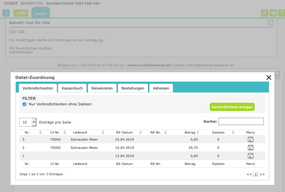Viewport: 285px width, 192px height.
Task: Click the assign icon for the 29,75 entry
Action: [x=250, y=148]
